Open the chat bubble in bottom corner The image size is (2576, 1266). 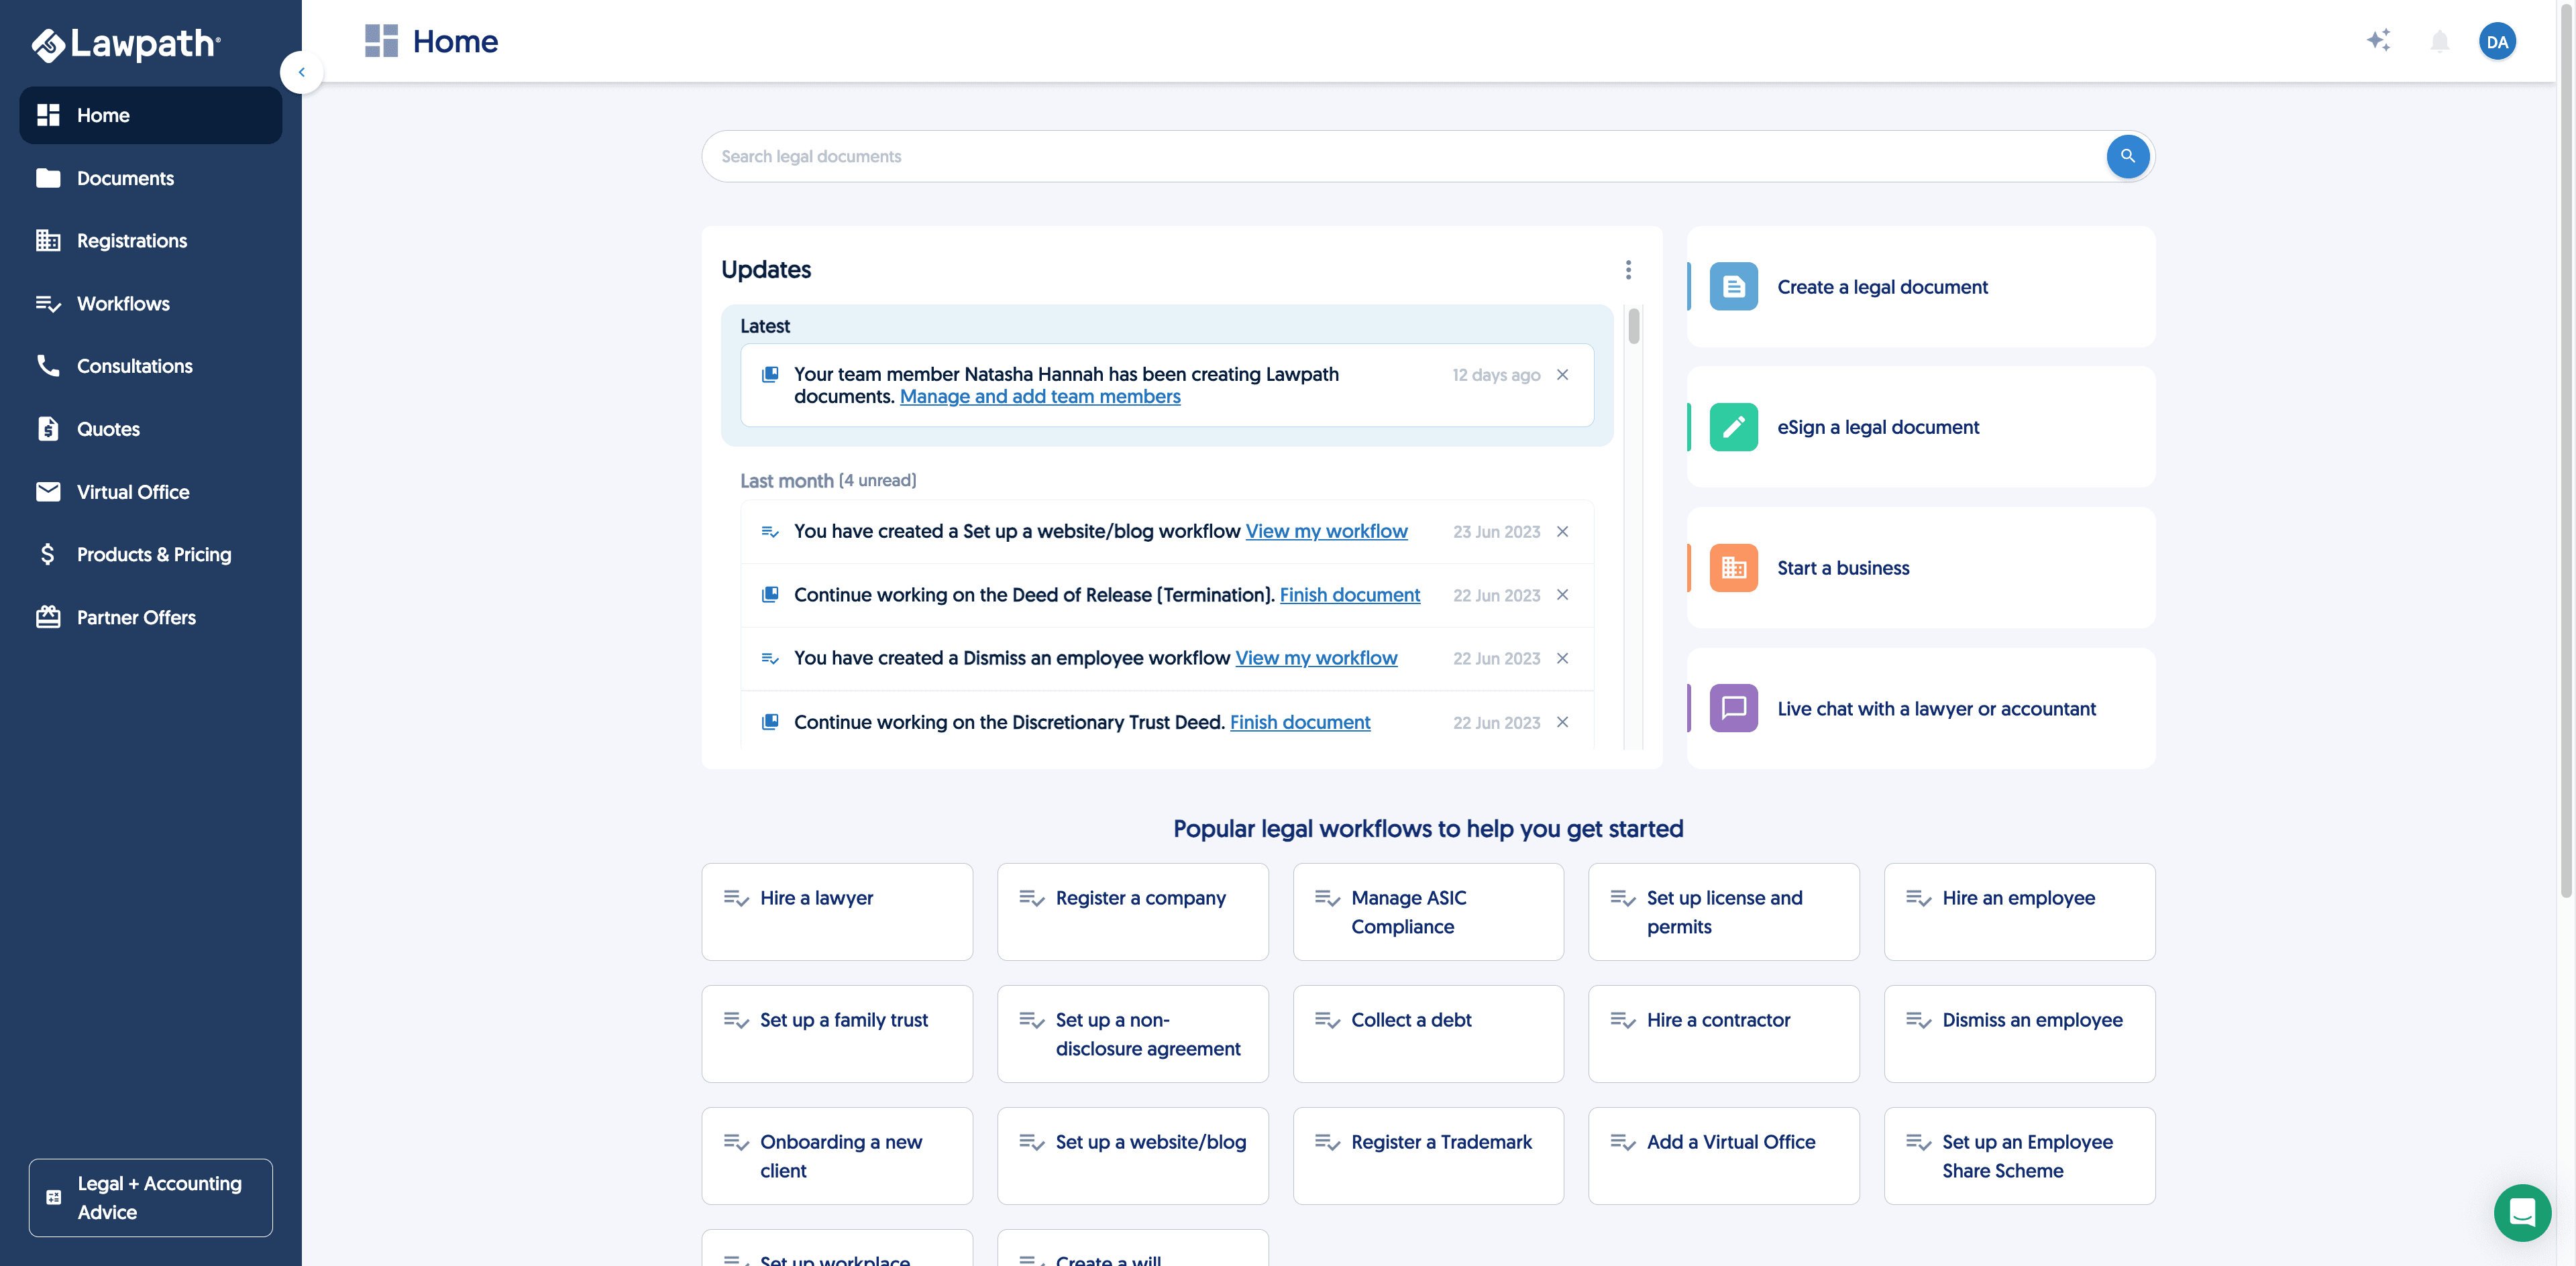click(2523, 1213)
